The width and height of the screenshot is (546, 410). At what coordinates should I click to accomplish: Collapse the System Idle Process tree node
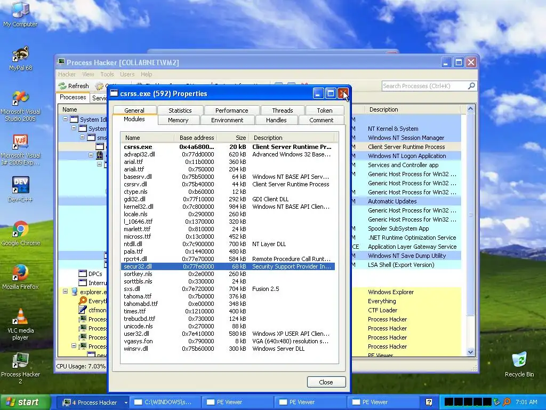pos(65,119)
